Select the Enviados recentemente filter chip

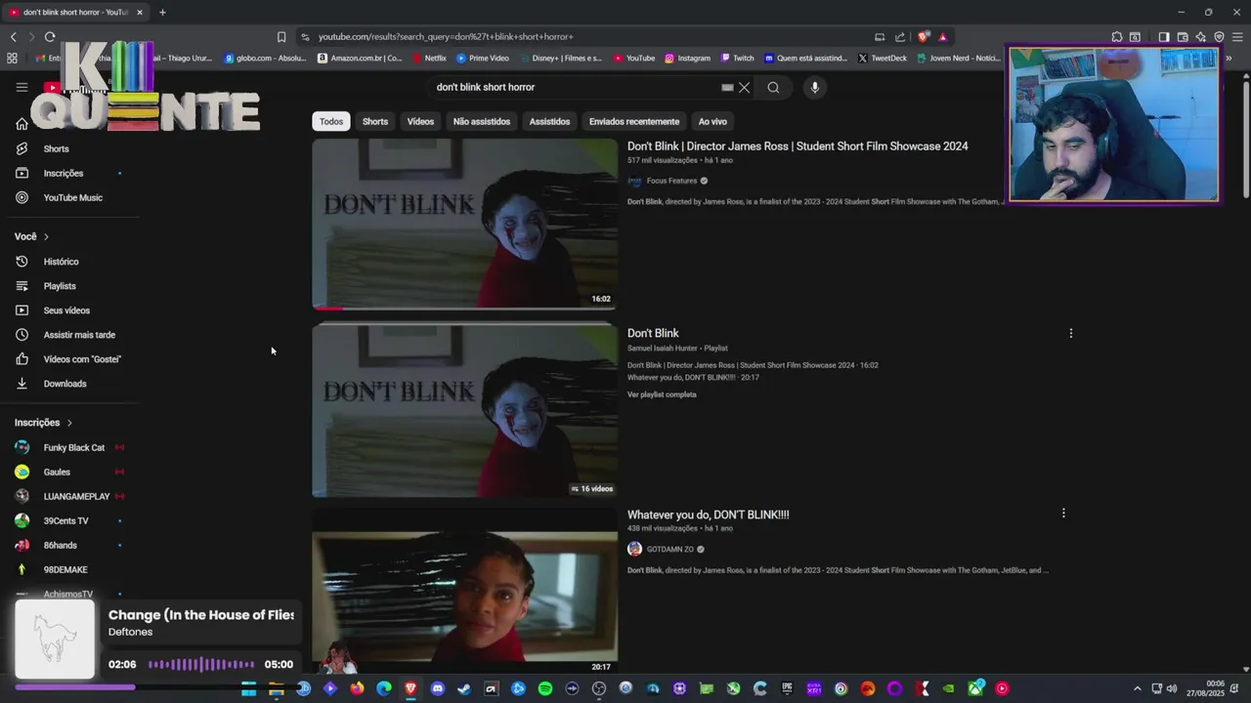click(634, 121)
